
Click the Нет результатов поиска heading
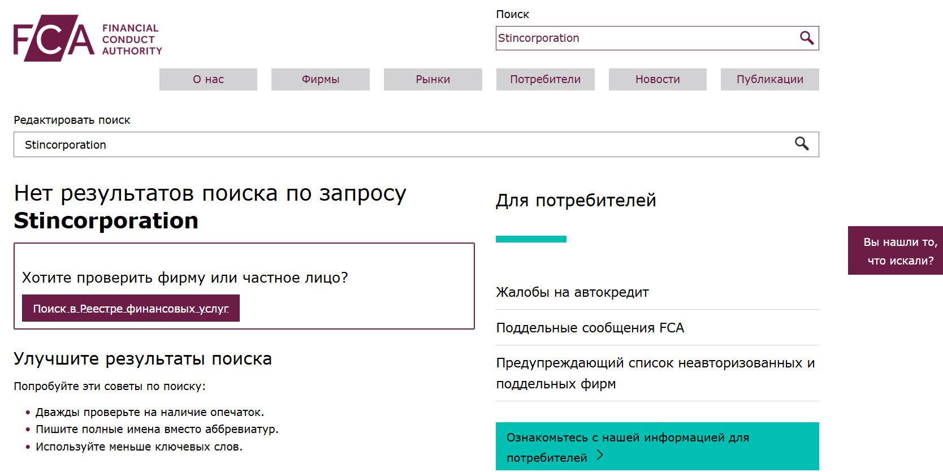pyautogui.click(x=210, y=207)
